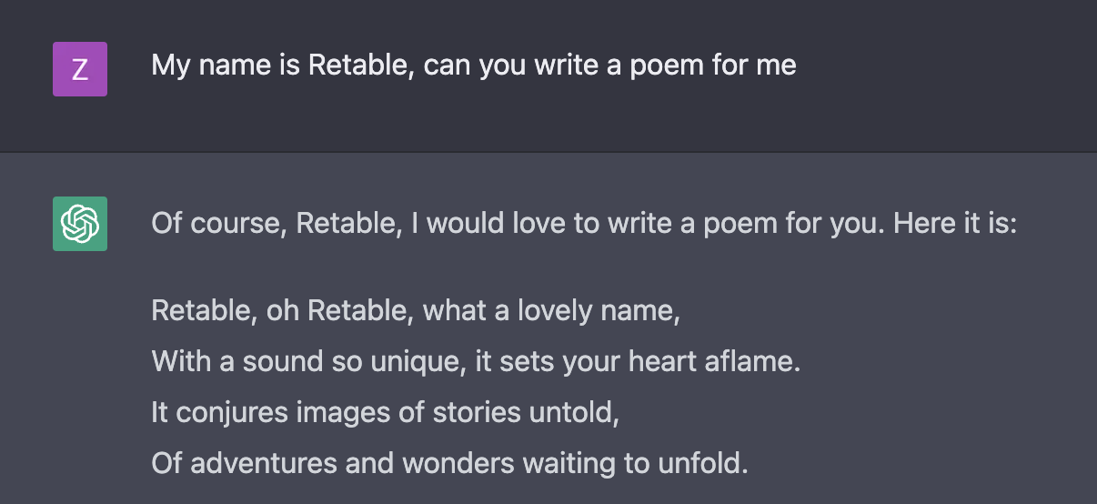
Task: Click the reply line starting "Of course, Retable"
Action: tap(584, 224)
